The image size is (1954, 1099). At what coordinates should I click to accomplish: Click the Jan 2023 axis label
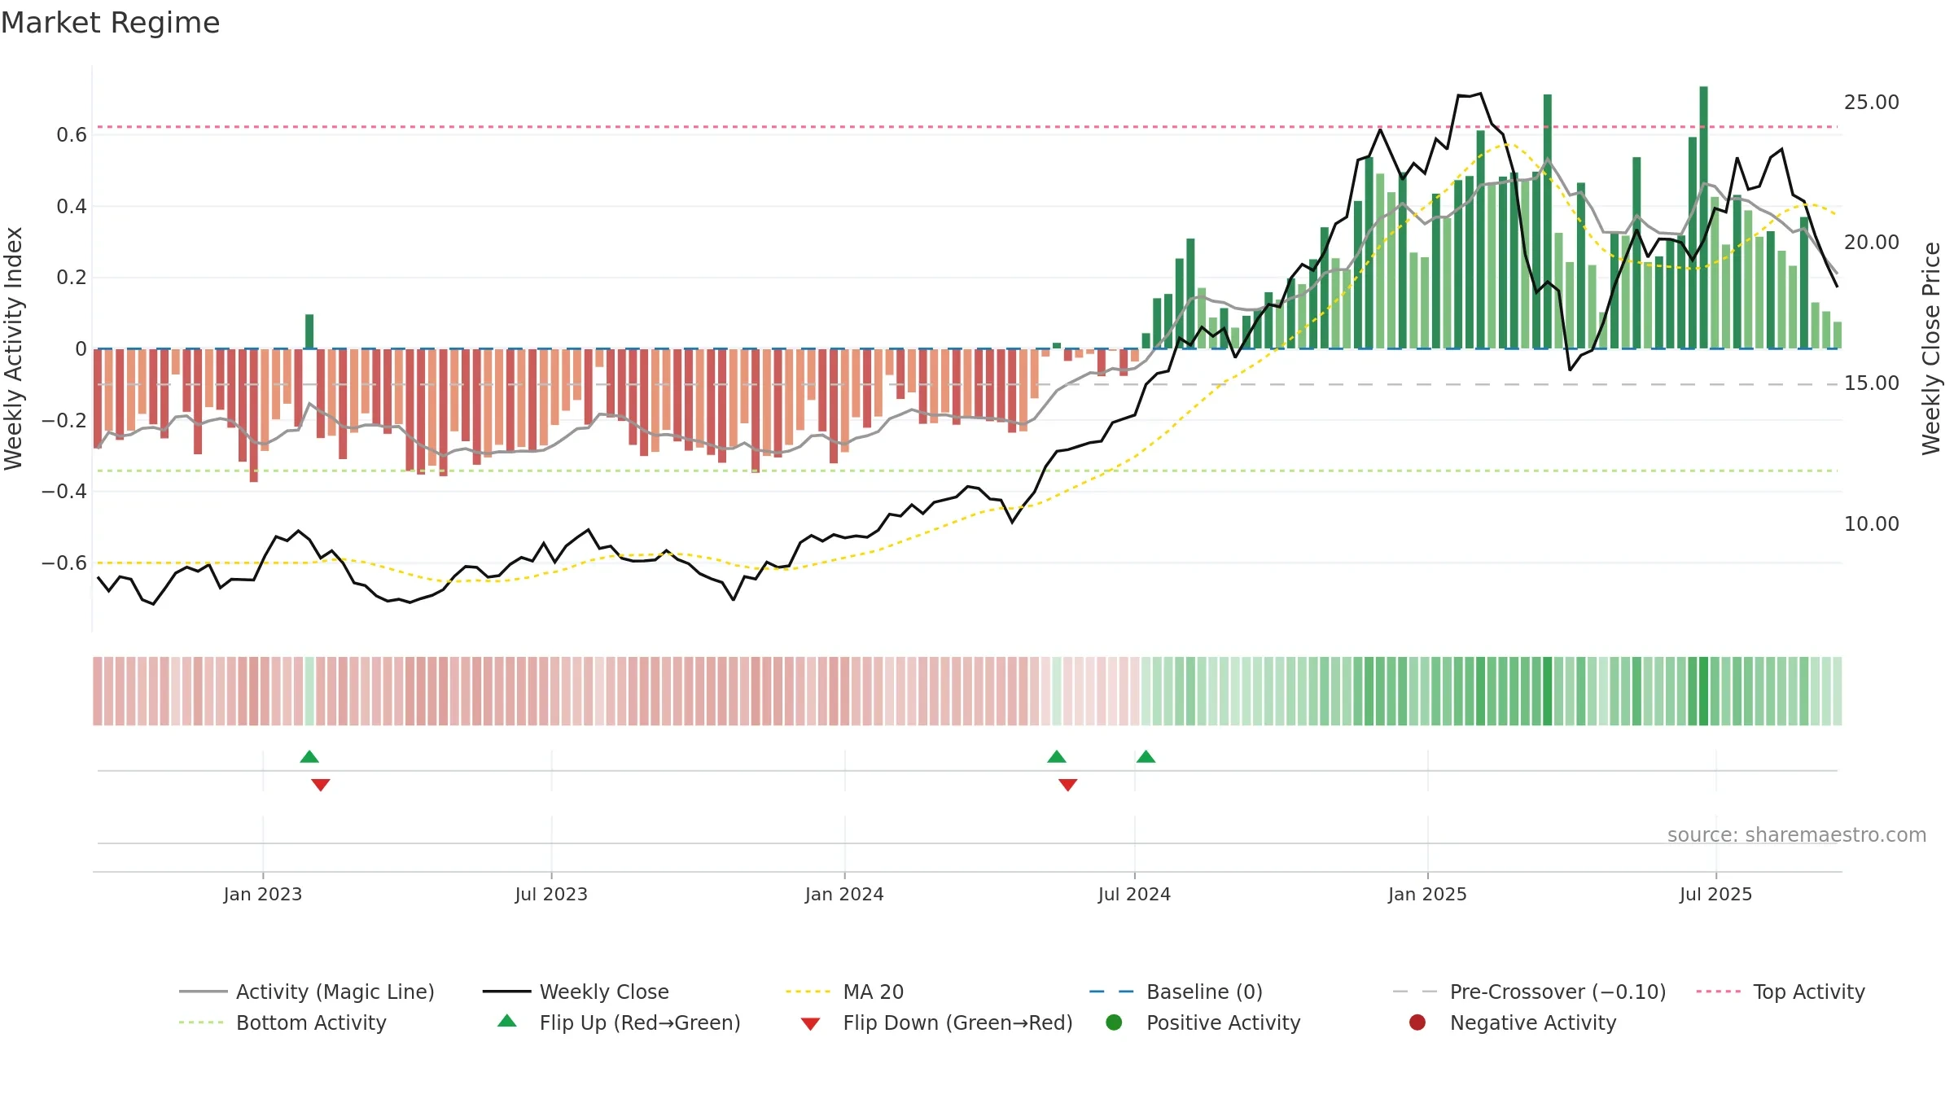pyautogui.click(x=263, y=894)
